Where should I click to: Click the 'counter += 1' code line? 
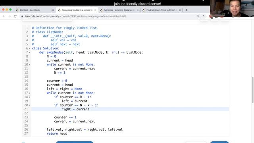point(65,117)
